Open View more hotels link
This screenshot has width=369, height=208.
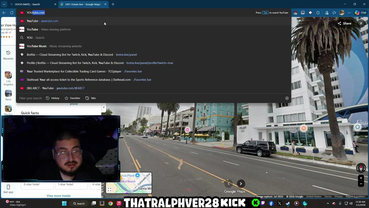point(59,196)
